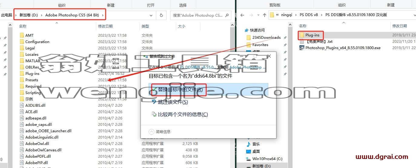The height and width of the screenshot is (168, 416).
Task: Open the left address bar history dropdown
Action: [x=151, y=15]
